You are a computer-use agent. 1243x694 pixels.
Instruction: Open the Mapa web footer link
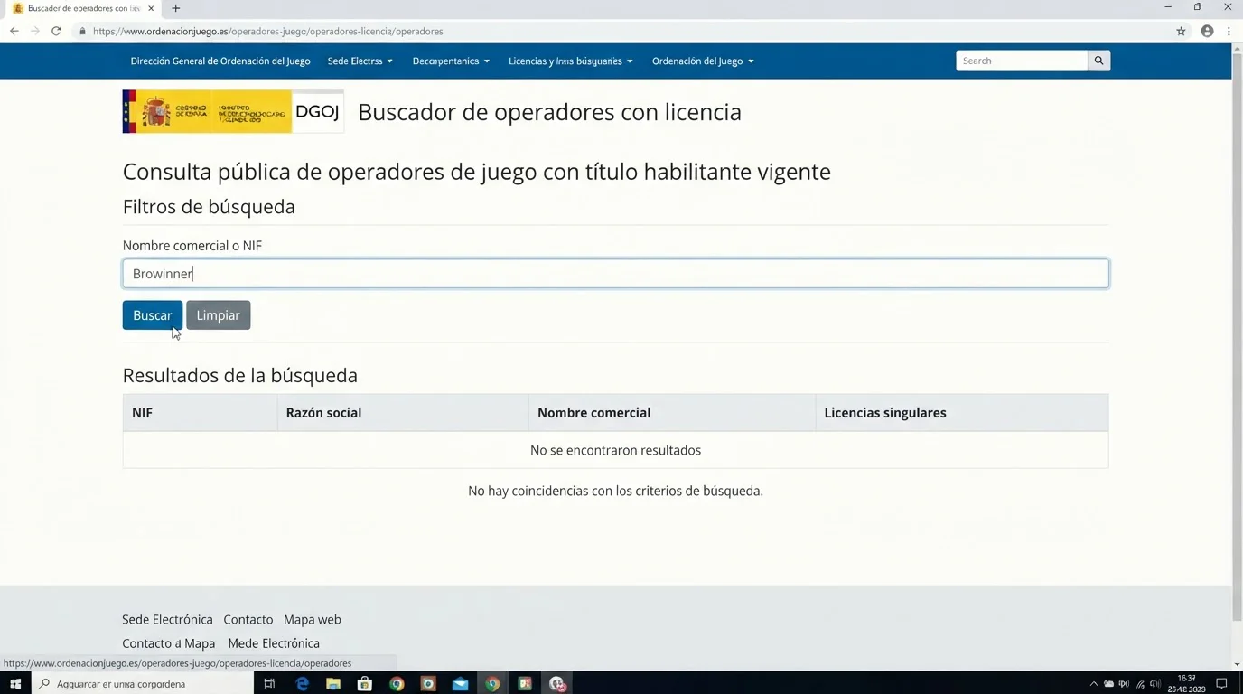click(x=313, y=619)
